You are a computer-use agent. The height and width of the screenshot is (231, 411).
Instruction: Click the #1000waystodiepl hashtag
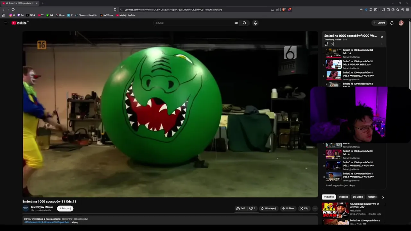point(33,222)
